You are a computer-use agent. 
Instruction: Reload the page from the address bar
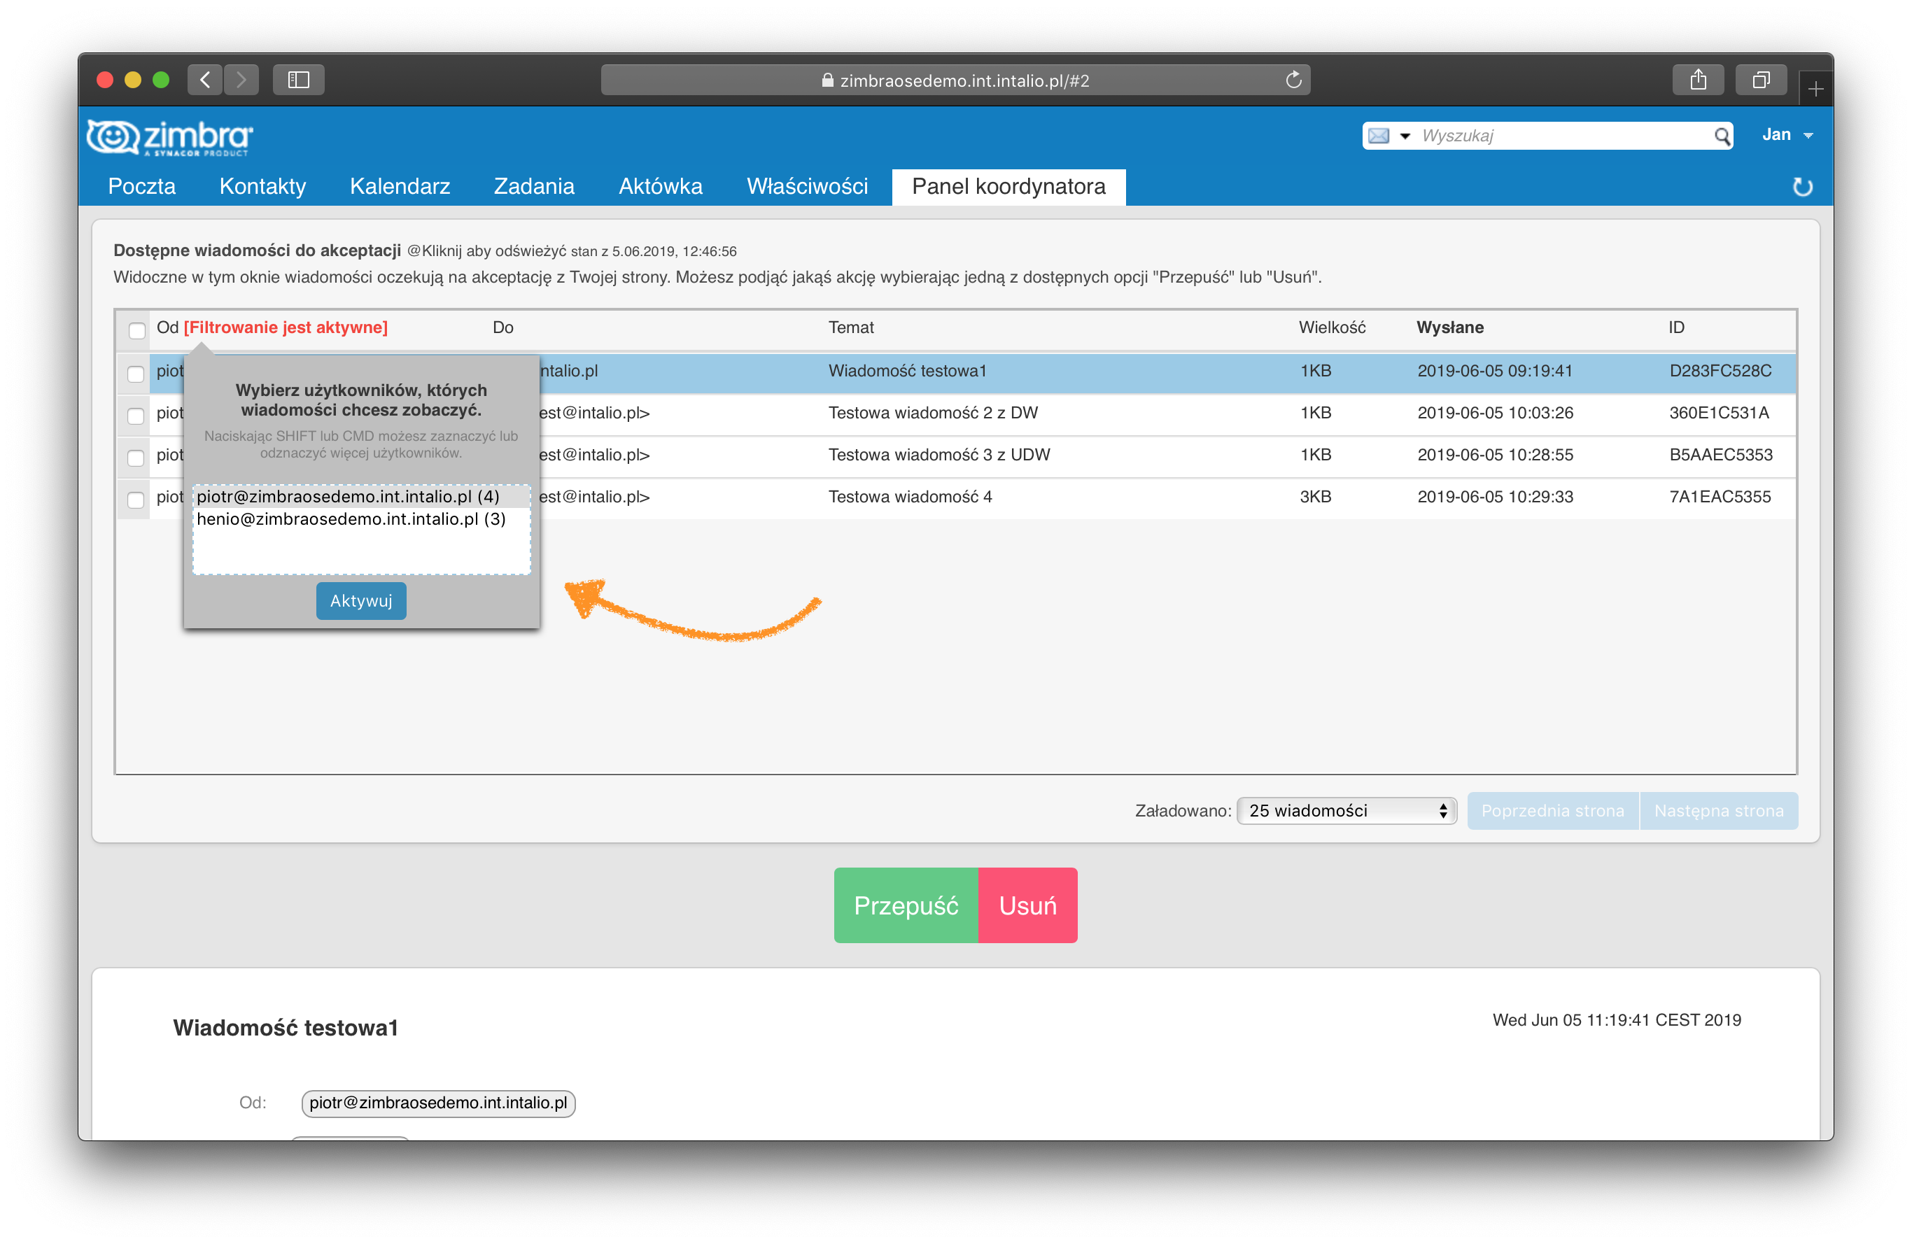(x=1293, y=80)
